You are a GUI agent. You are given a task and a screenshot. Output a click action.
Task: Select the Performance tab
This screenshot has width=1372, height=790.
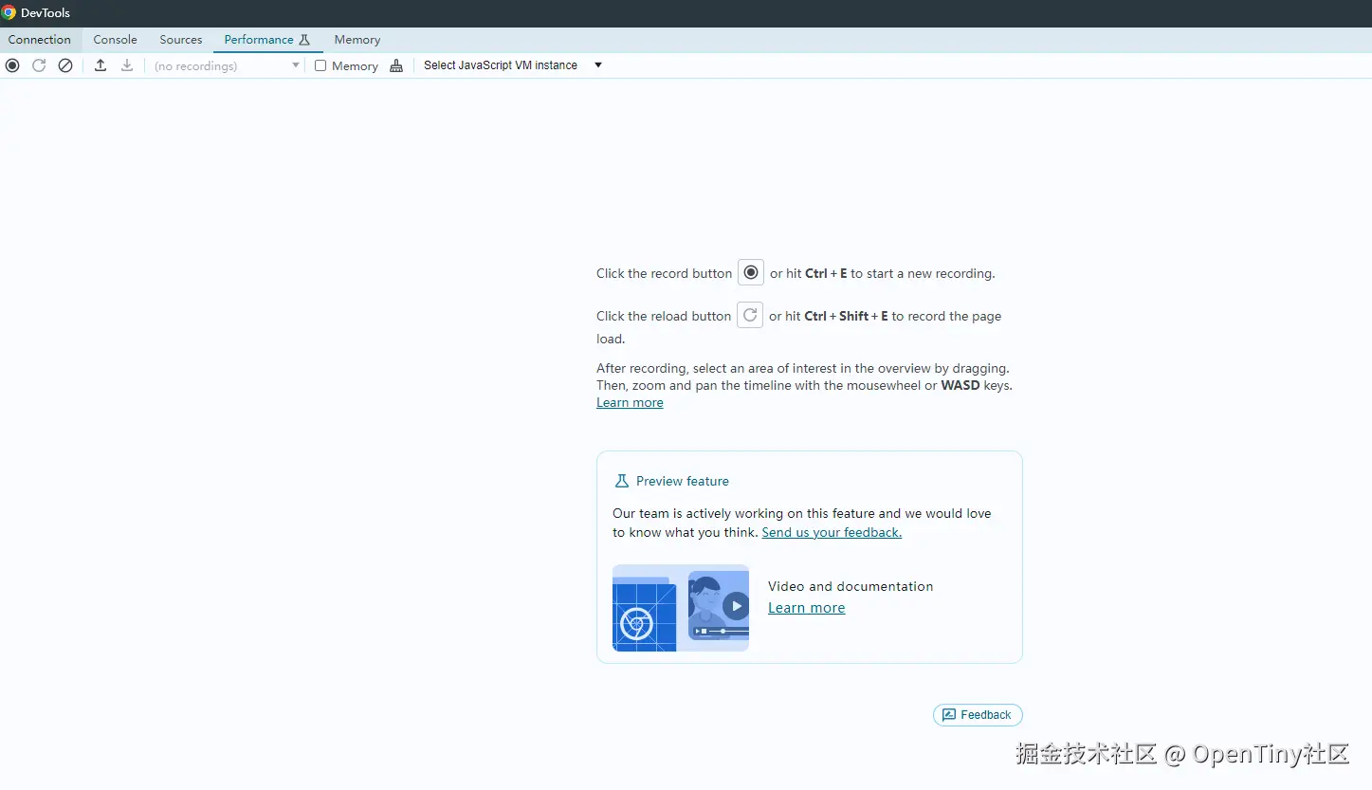pyautogui.click(x=267, y=40)
